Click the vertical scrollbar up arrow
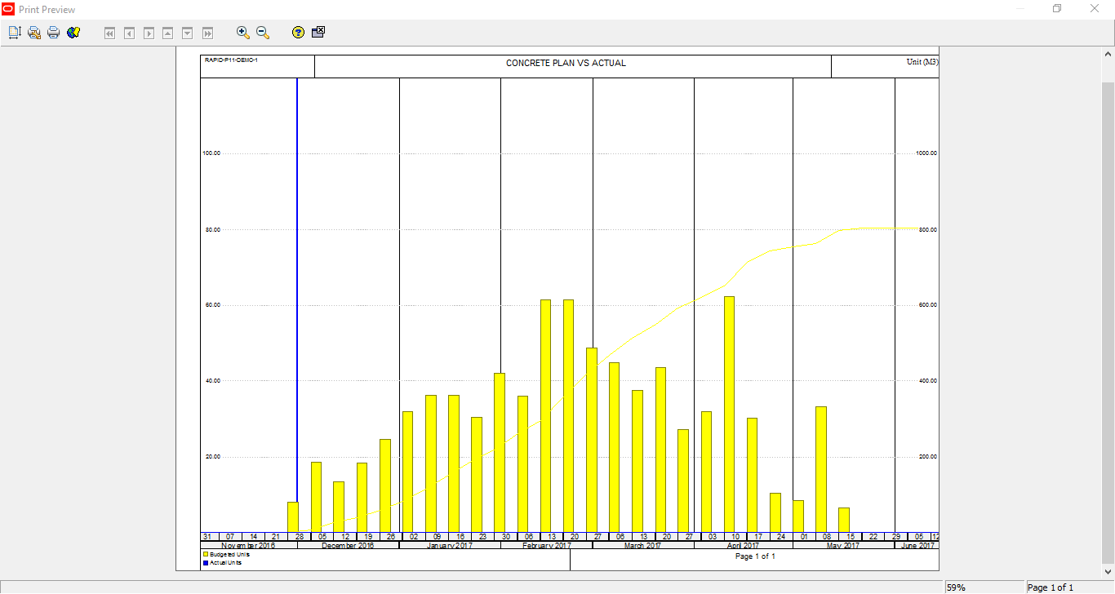1115x594 pixels. pyautogui.click(x=1108, y=52)
